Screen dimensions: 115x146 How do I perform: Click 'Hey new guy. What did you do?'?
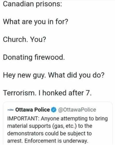click(x=54, y=75)
